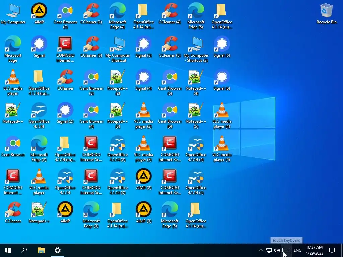
Task: Click the My Computer - Shortcut label
Action: pyautogui.click(x=118, y=58)
